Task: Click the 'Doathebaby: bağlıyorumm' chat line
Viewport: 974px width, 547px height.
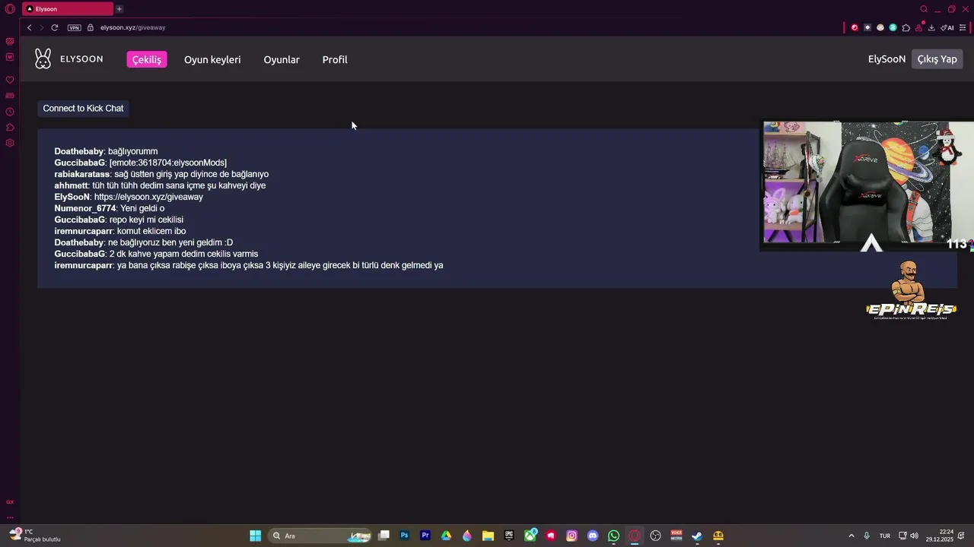Action: pos(106,151)
